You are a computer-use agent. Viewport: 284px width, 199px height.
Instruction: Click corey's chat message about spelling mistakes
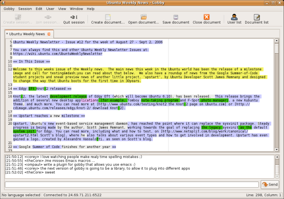tap(73, 157)
